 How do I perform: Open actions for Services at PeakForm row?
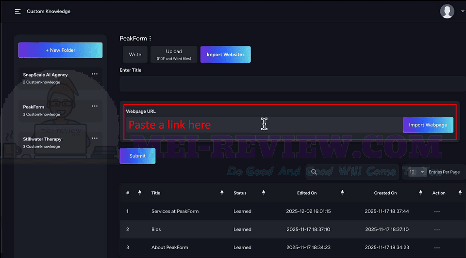(437, 212)
